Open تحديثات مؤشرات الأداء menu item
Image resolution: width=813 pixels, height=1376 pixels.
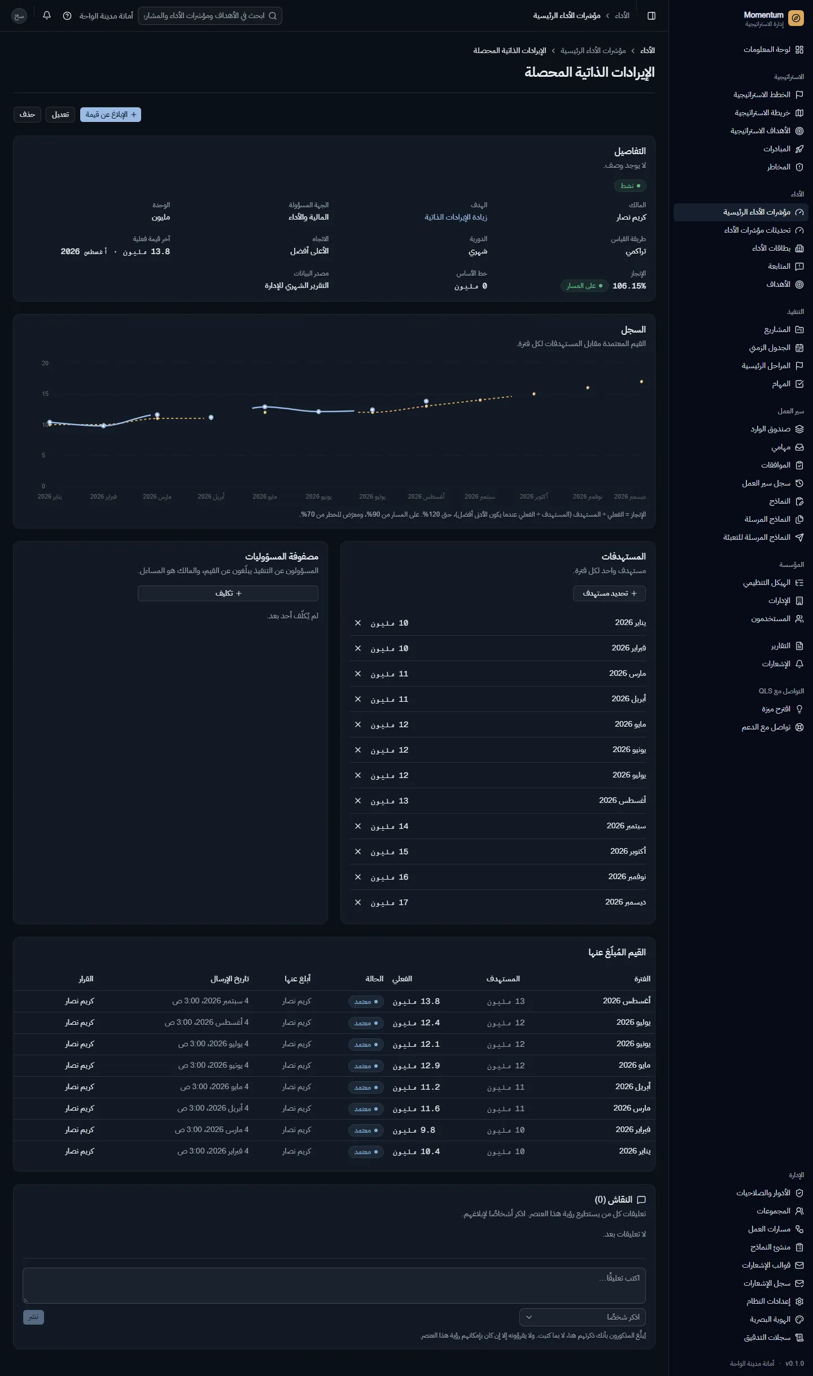[741, 230]
